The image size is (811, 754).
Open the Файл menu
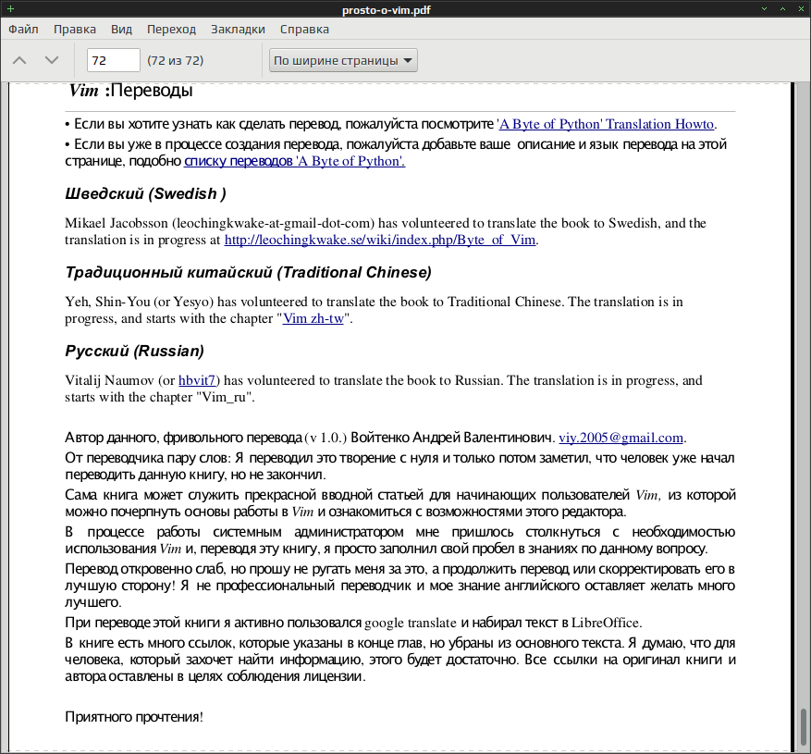(x=23, y=30)
